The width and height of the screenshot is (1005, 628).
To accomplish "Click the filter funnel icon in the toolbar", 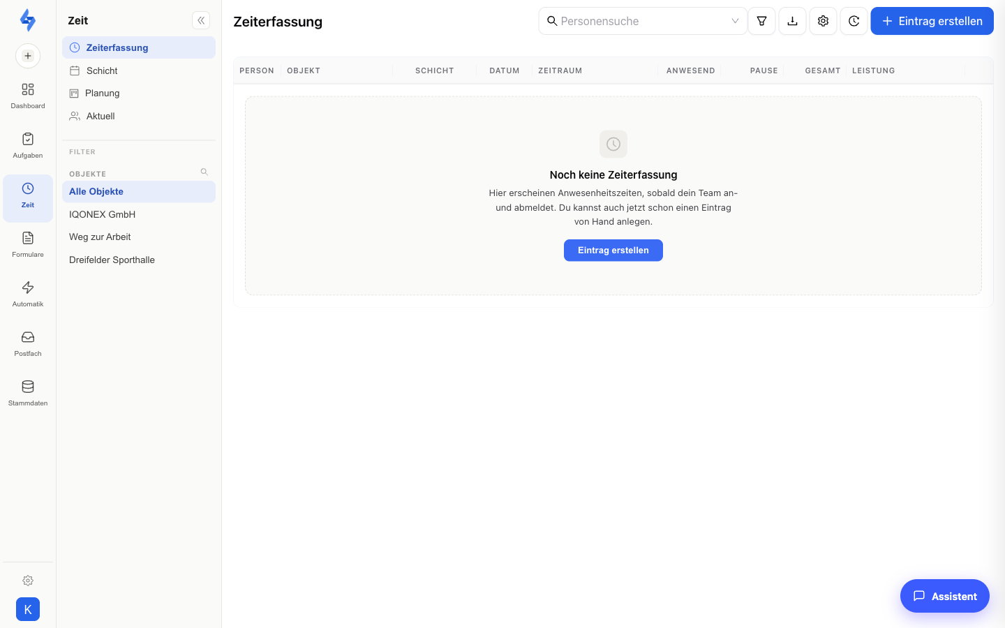I will pos(762,21).
